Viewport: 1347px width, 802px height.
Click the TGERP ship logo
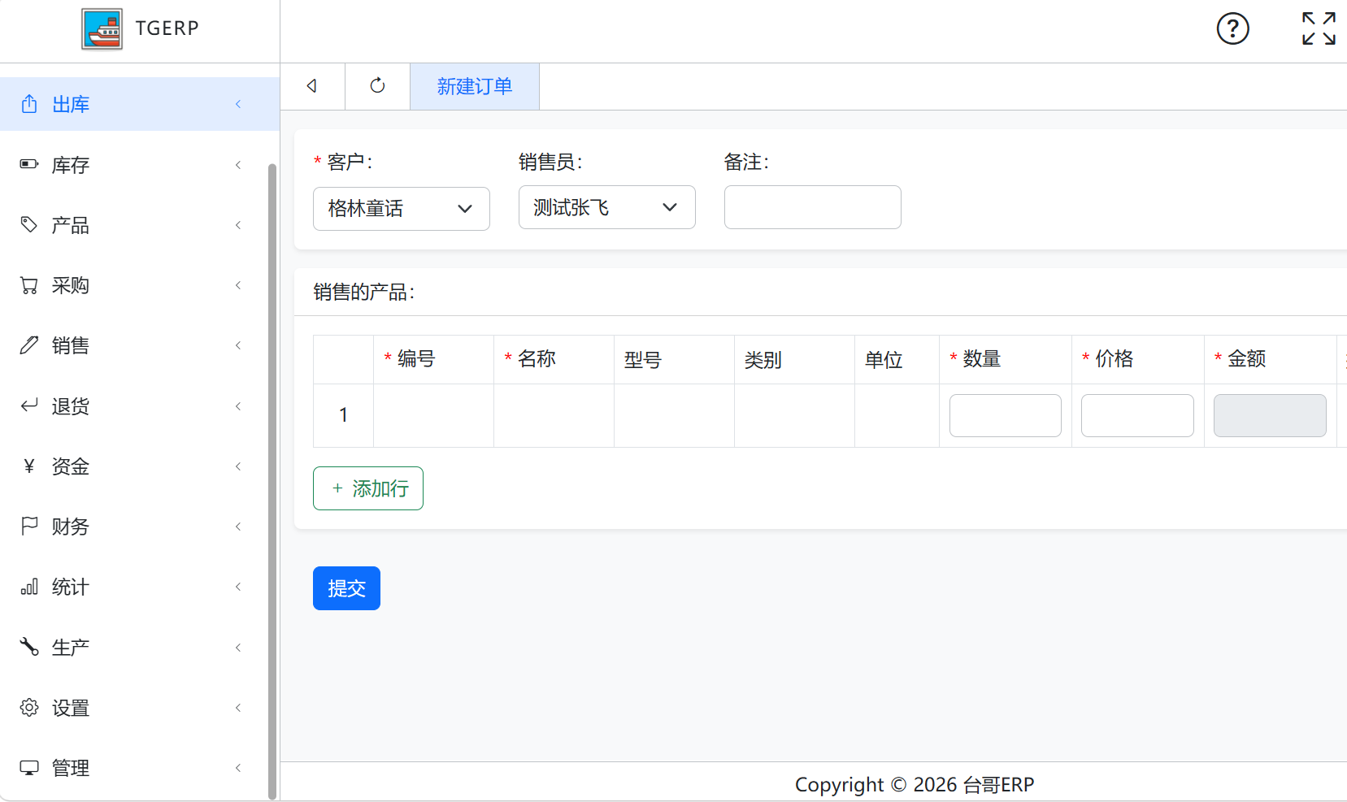(102, 29)
